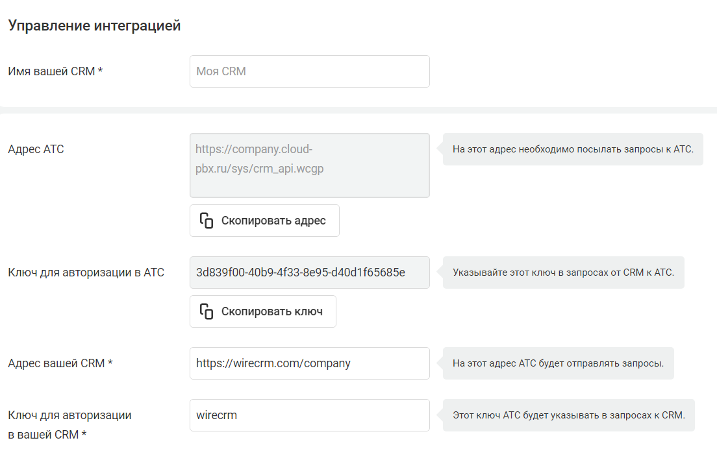Click the required asterisk after Имя вашей CRM

[101, 71]
